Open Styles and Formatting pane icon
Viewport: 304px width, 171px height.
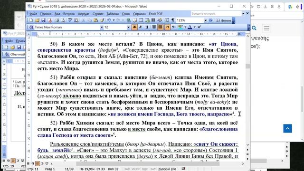pyautogui.click(x=31, y=28)
